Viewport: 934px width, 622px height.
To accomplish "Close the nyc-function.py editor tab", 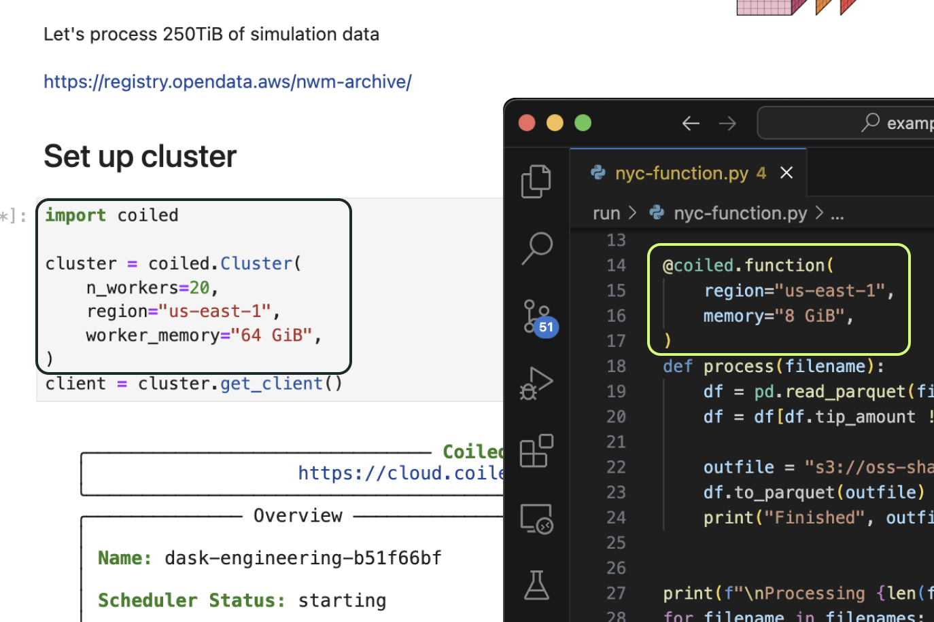I will click(x=786, y=172).
